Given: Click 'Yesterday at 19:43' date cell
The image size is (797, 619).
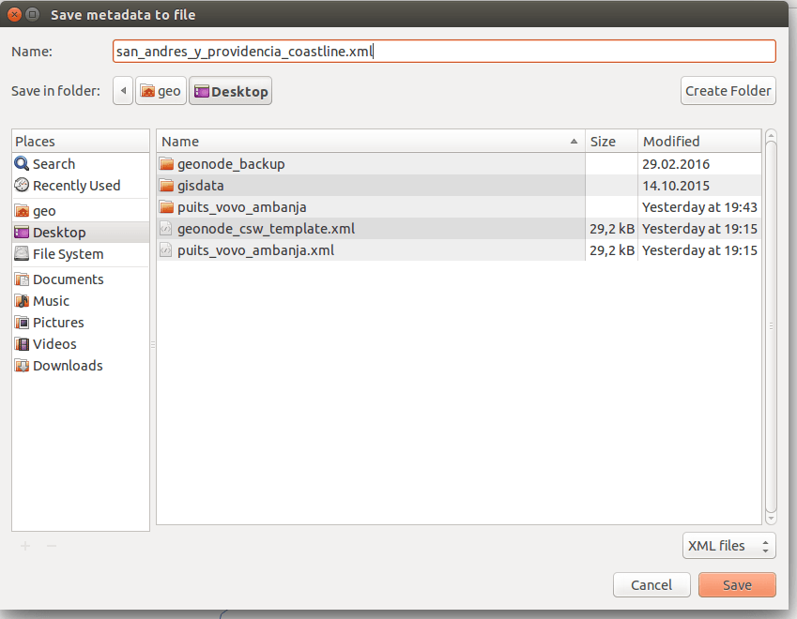Looking at the screenshot, I should [699, 207].
